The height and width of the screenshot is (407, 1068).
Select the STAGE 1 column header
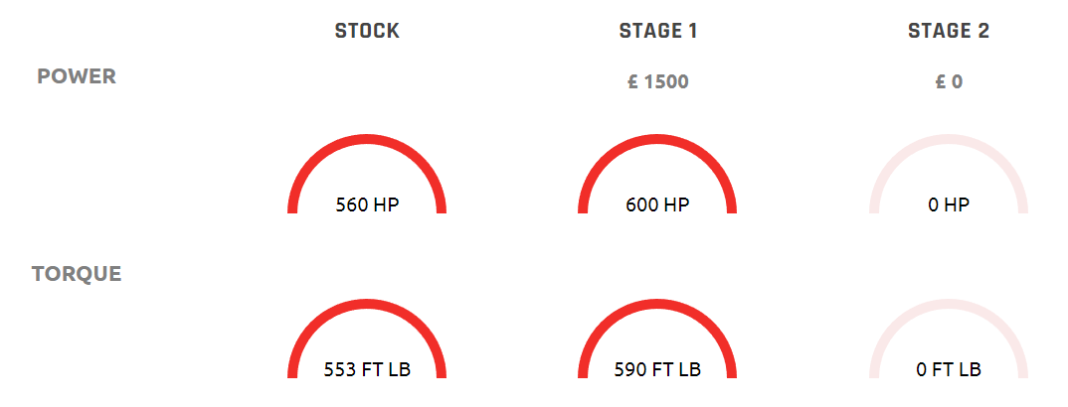[x=658, y=31]
